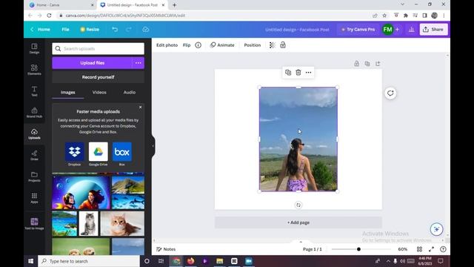Open the grid view of pages
This screenshot has width=474, height=267.
tap(420, 249)
